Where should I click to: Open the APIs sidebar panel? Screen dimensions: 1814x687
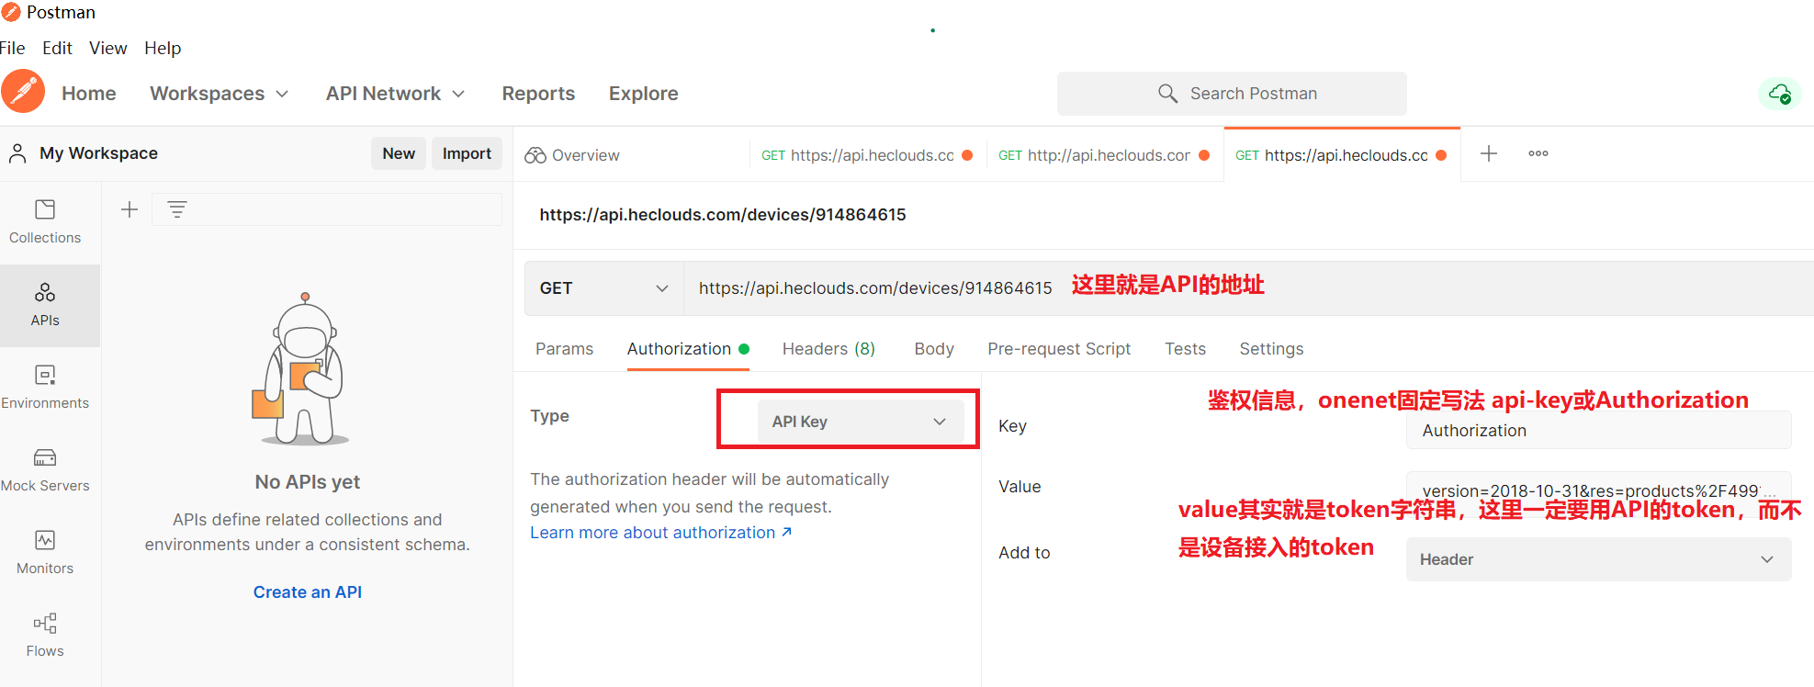[45, 305]
